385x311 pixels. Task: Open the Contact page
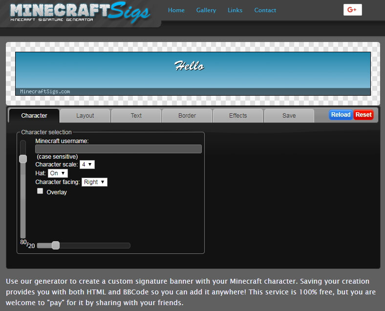[x=265, y=10]
